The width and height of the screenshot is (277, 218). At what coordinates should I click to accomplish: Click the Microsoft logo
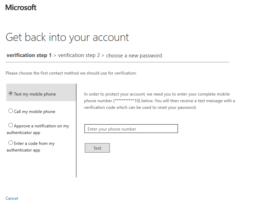(x=21, y=7)
